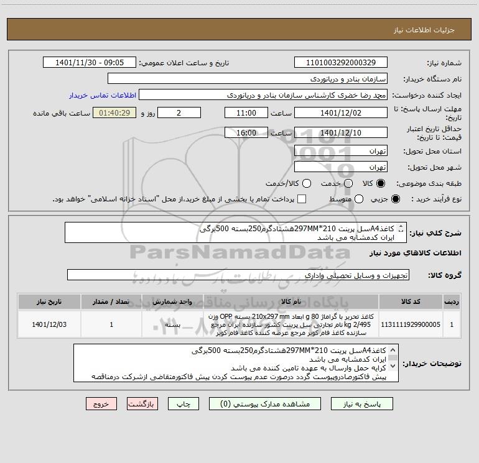Click unit cell بسته
This screenshot has width=479, height=463.
172,324
